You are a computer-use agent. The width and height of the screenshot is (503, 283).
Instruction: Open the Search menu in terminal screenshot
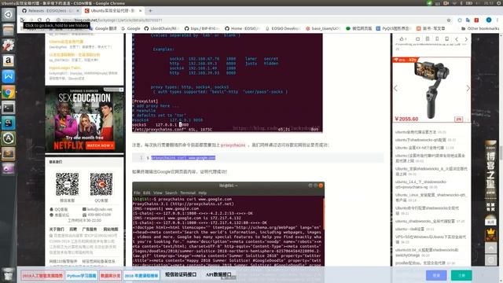coord(171,193)
